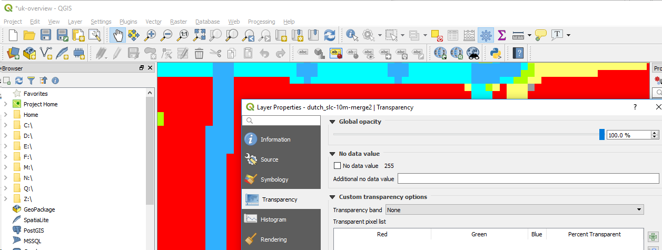
Task: Refresh the map canvas
Action: point(330,35)
